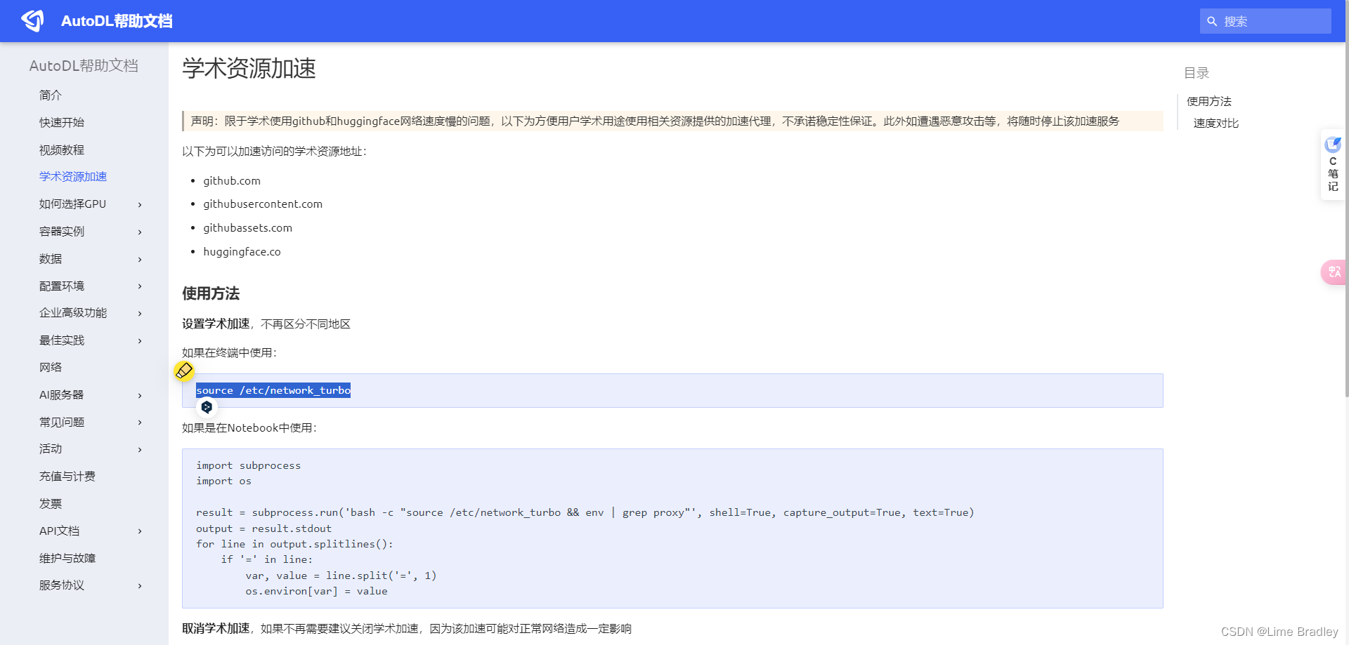Click the 使用方法 section heading
The height and width of the screenshot is (645, 1349).
(211, 293)
